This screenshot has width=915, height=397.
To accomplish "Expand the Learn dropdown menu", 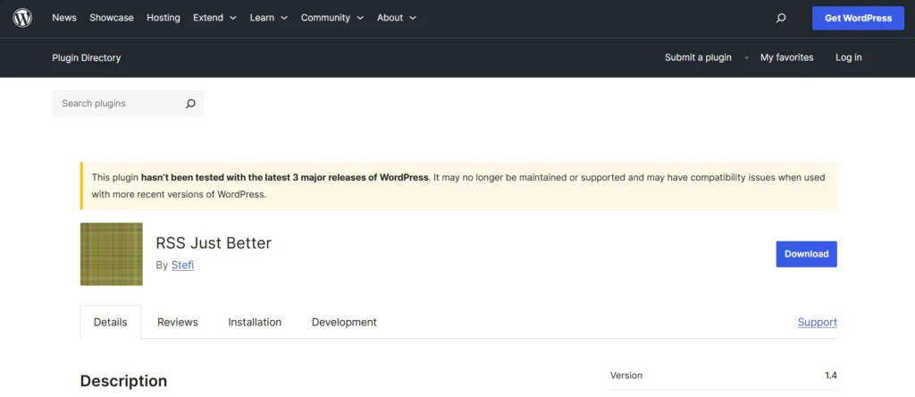I will point(269,18).
